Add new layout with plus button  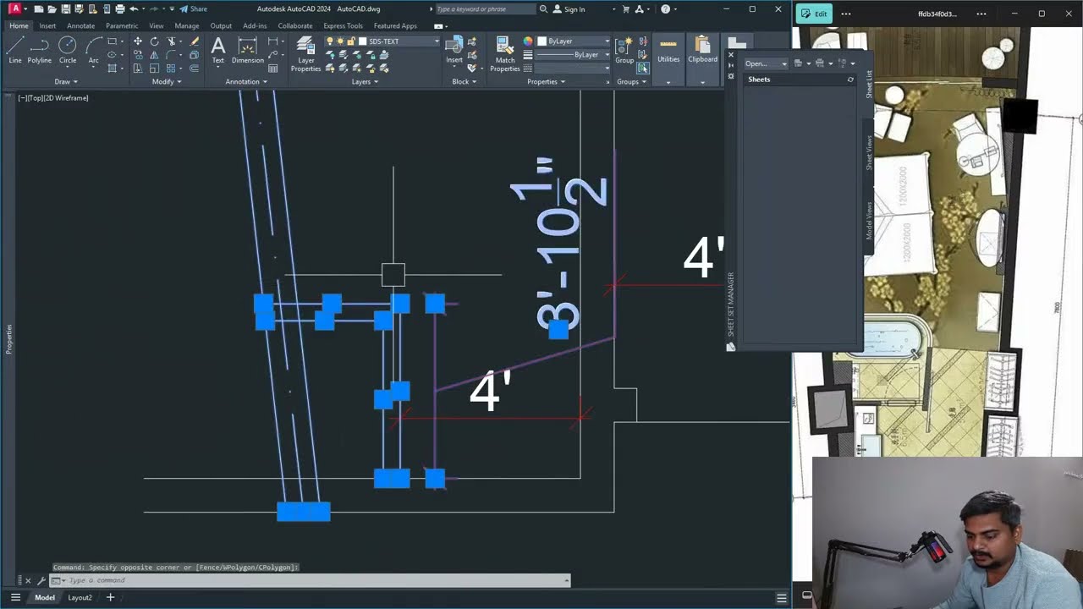point(110,597)
